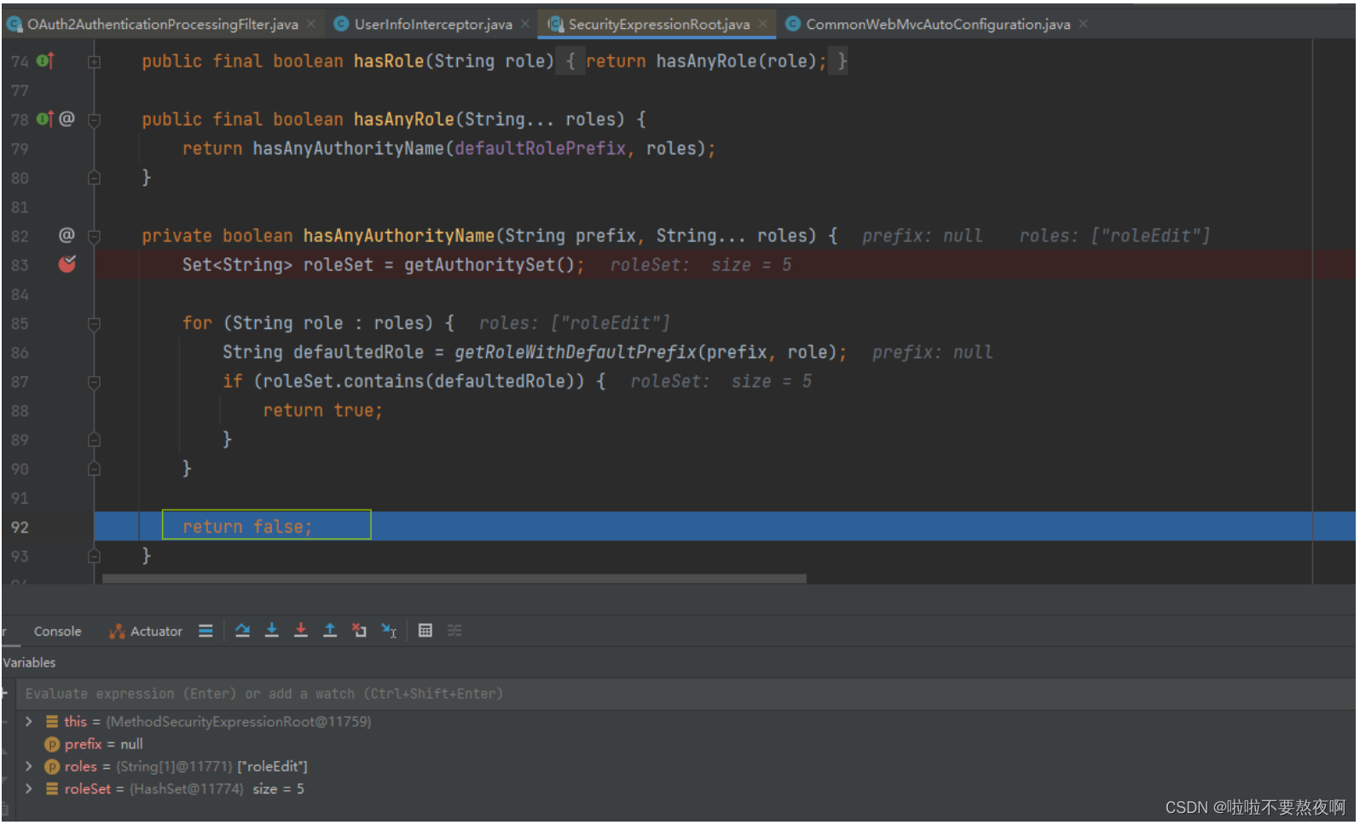Expand the 'roles' variable node
Screen dimensions: 1360x825
pos(29,766)
